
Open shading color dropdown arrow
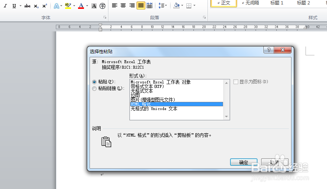point(182,6)
